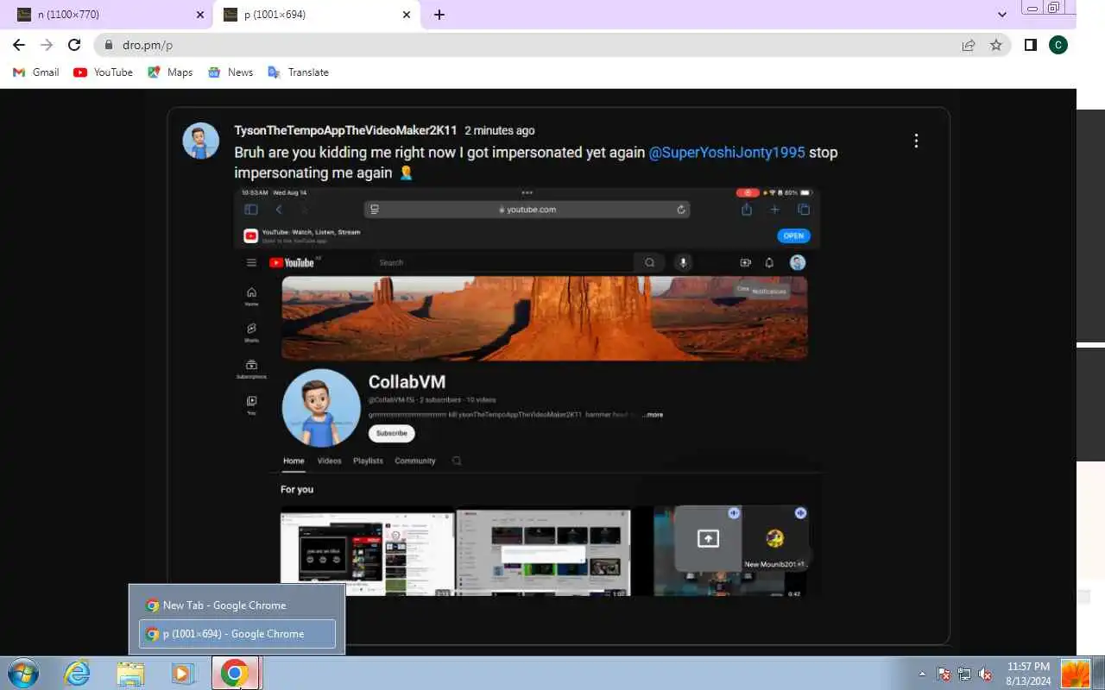Open the post's three-dot options menu
This screenshot has width=1105, height=690.
pos(916,141)
